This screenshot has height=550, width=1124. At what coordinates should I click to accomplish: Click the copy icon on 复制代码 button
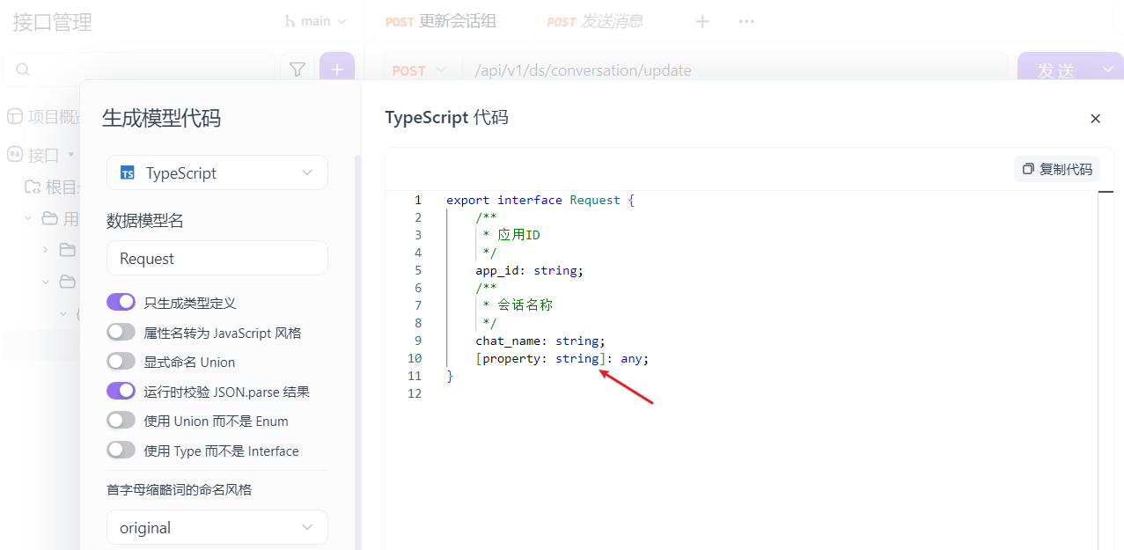tap(1028, 169)
